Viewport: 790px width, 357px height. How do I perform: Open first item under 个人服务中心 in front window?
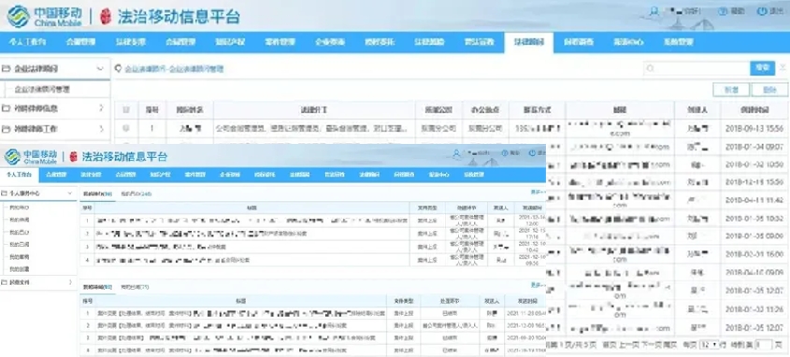click(x=19, y=207)
